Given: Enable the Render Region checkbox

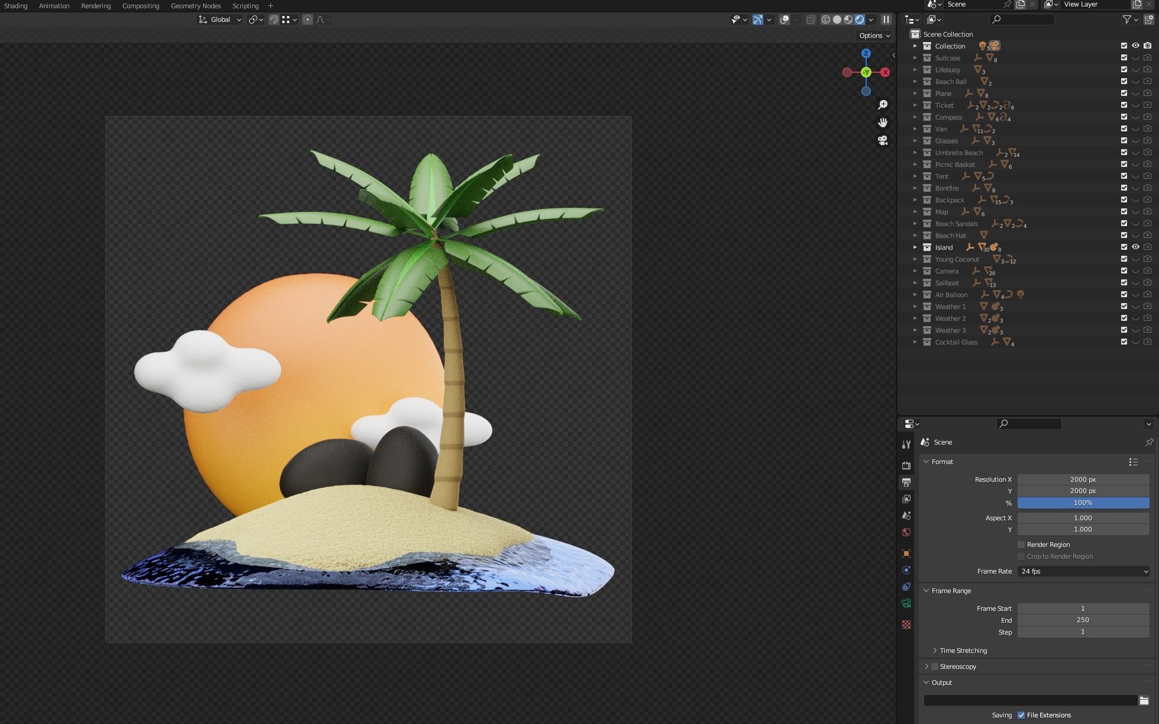Looking at the screenshot, I should pos(1021,545).
